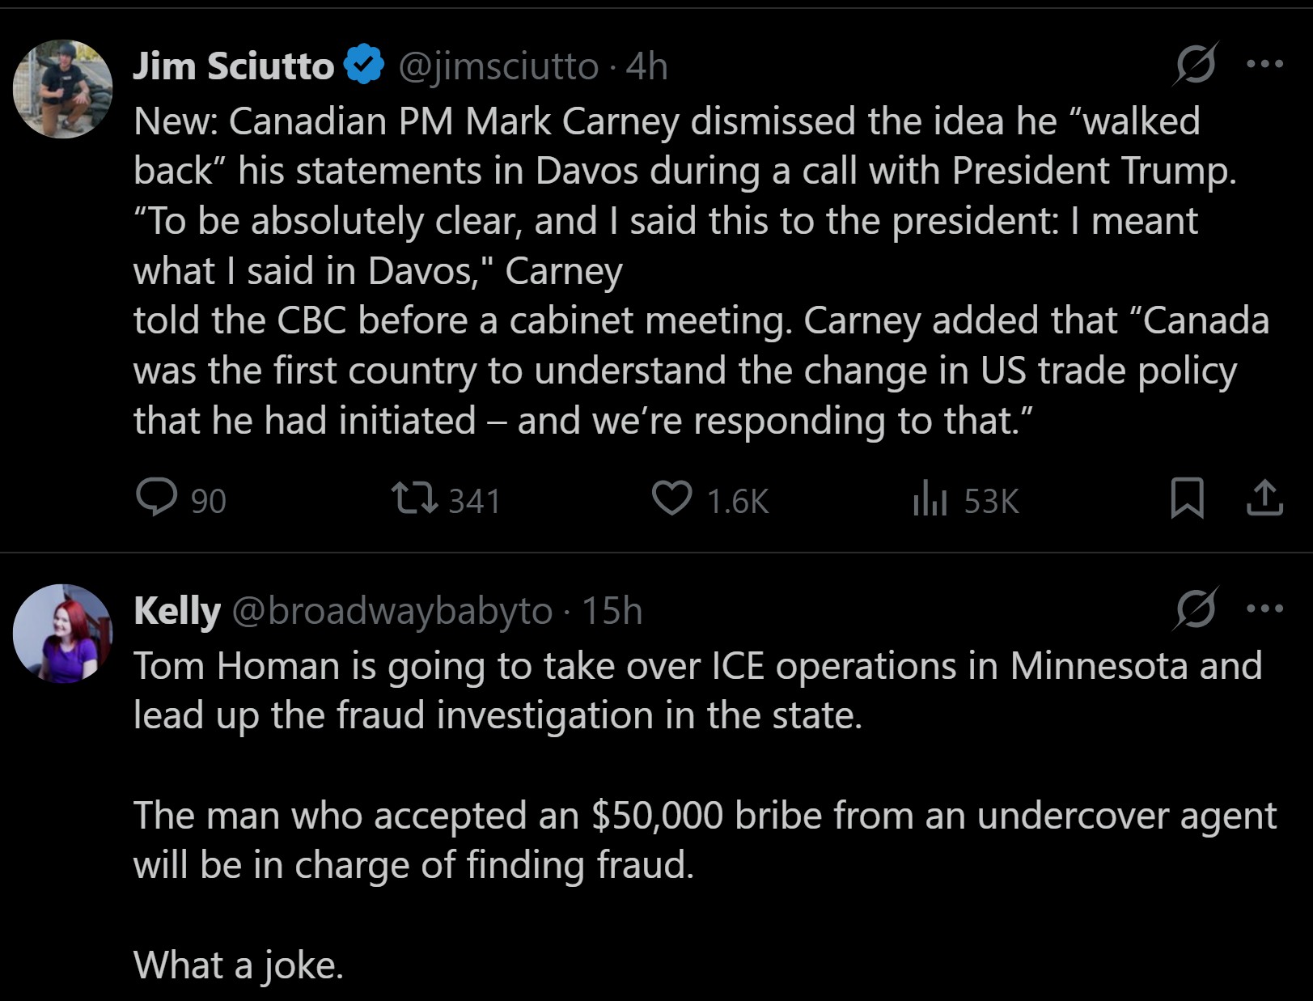
Task: View analytics for Jim Sciutto's tweet
Action: coord(930,498)
